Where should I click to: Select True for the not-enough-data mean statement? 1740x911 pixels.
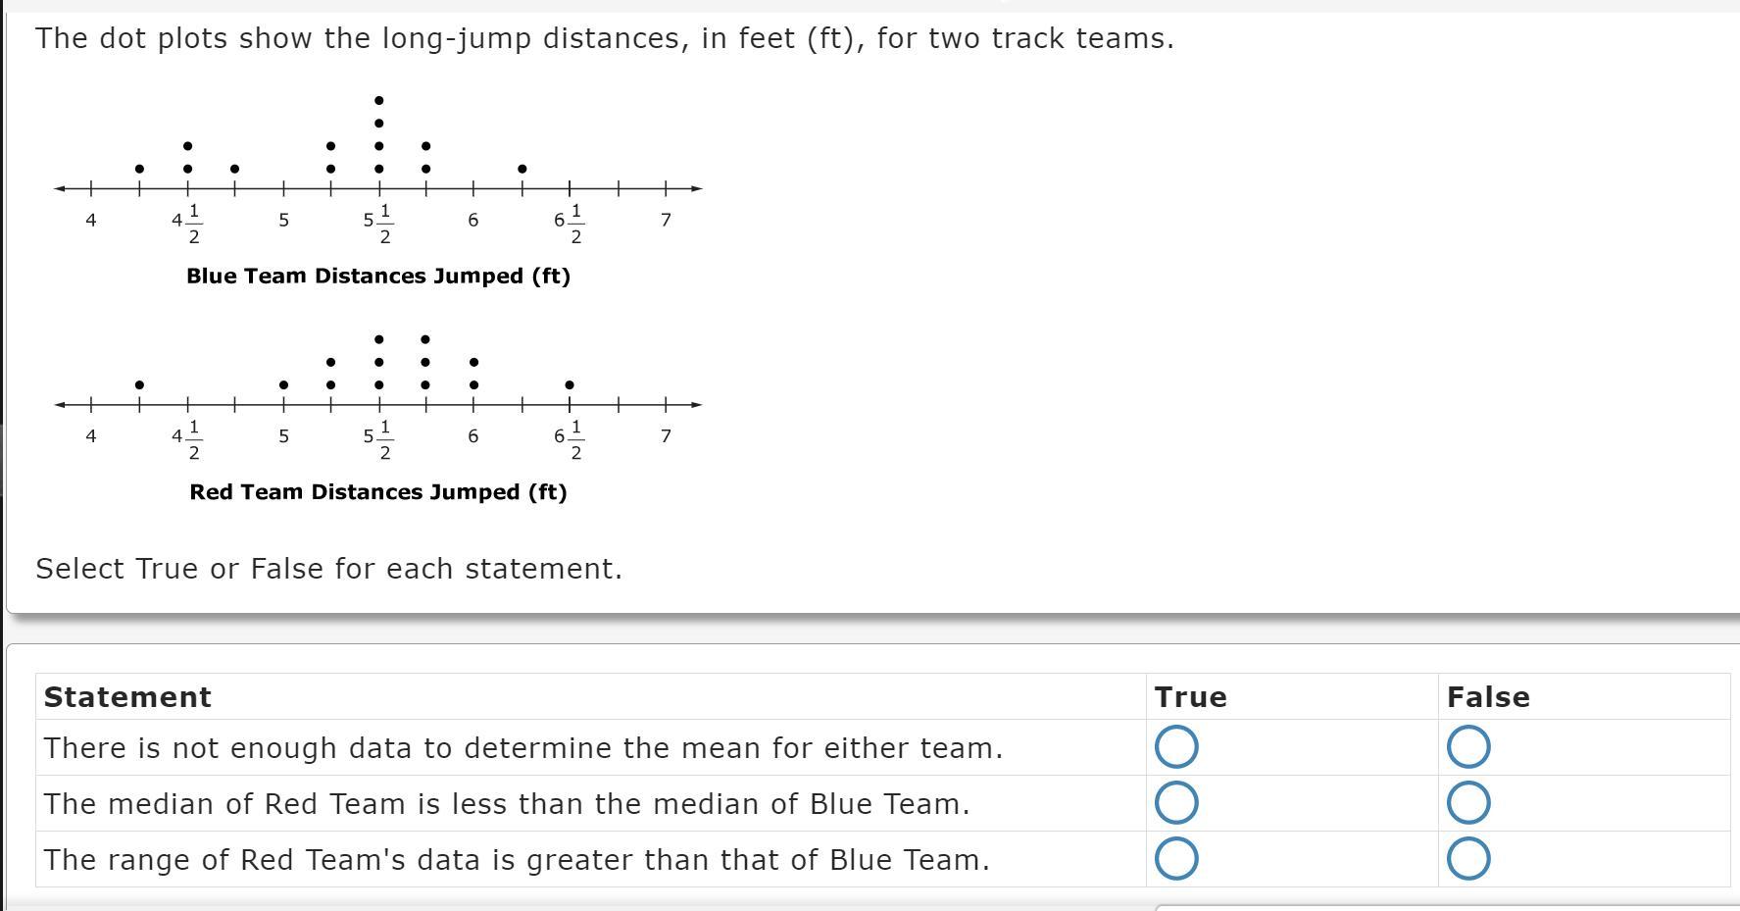click(x=1176, y=747)
